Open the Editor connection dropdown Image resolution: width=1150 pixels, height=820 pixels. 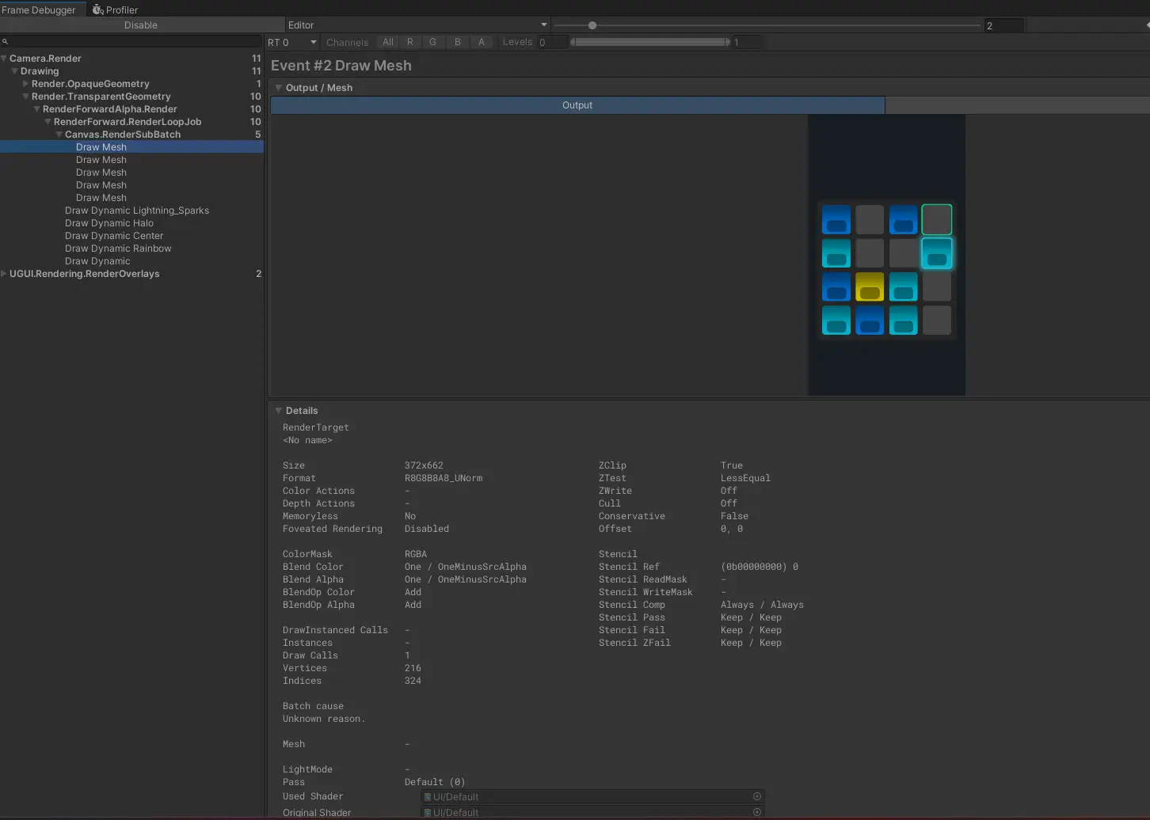coord(417,25)
